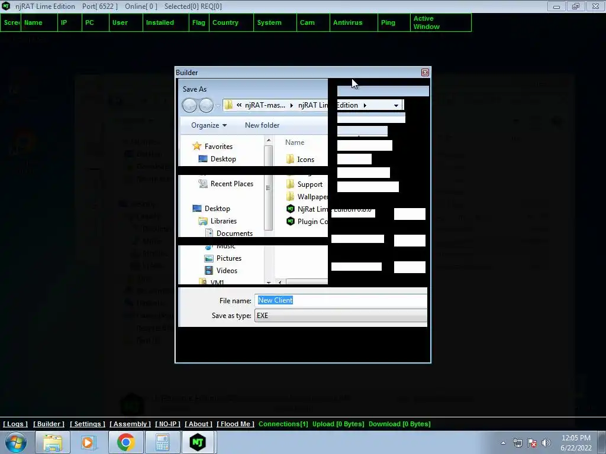
Task: Open Windows Explorer from the taskbar
Action: [x=53, y=442]
